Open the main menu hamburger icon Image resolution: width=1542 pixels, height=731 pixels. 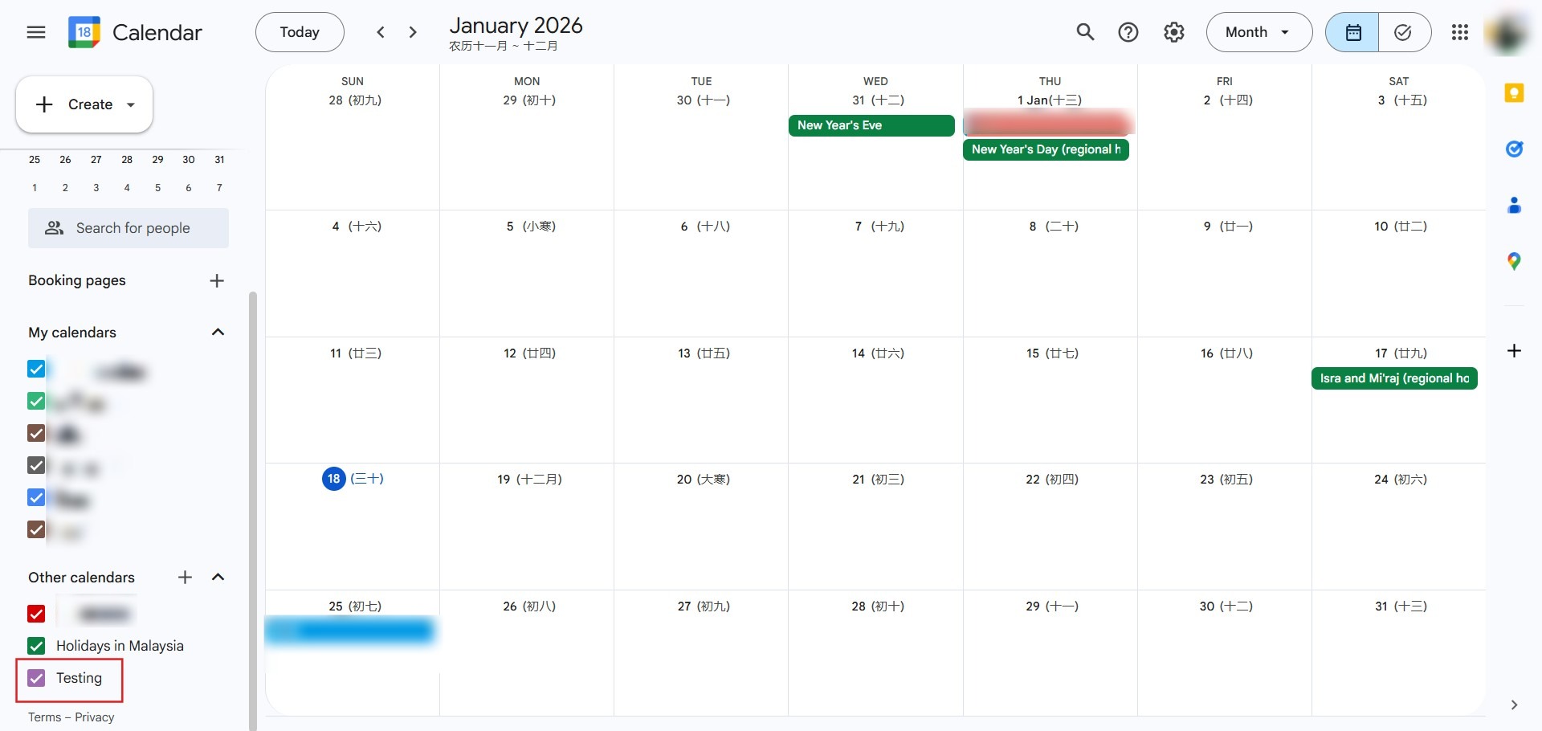coord(36,32)
